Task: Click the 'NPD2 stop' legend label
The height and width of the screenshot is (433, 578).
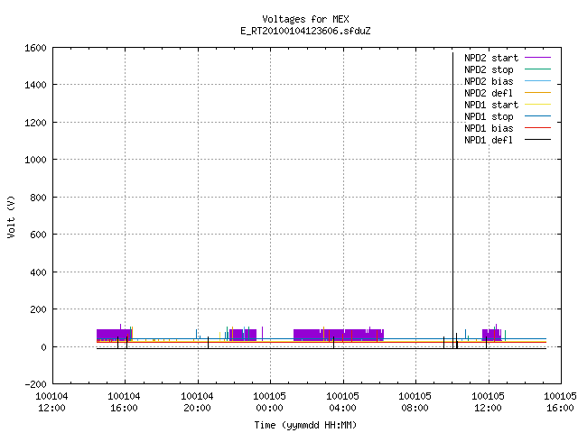Action: click(489, 69)
